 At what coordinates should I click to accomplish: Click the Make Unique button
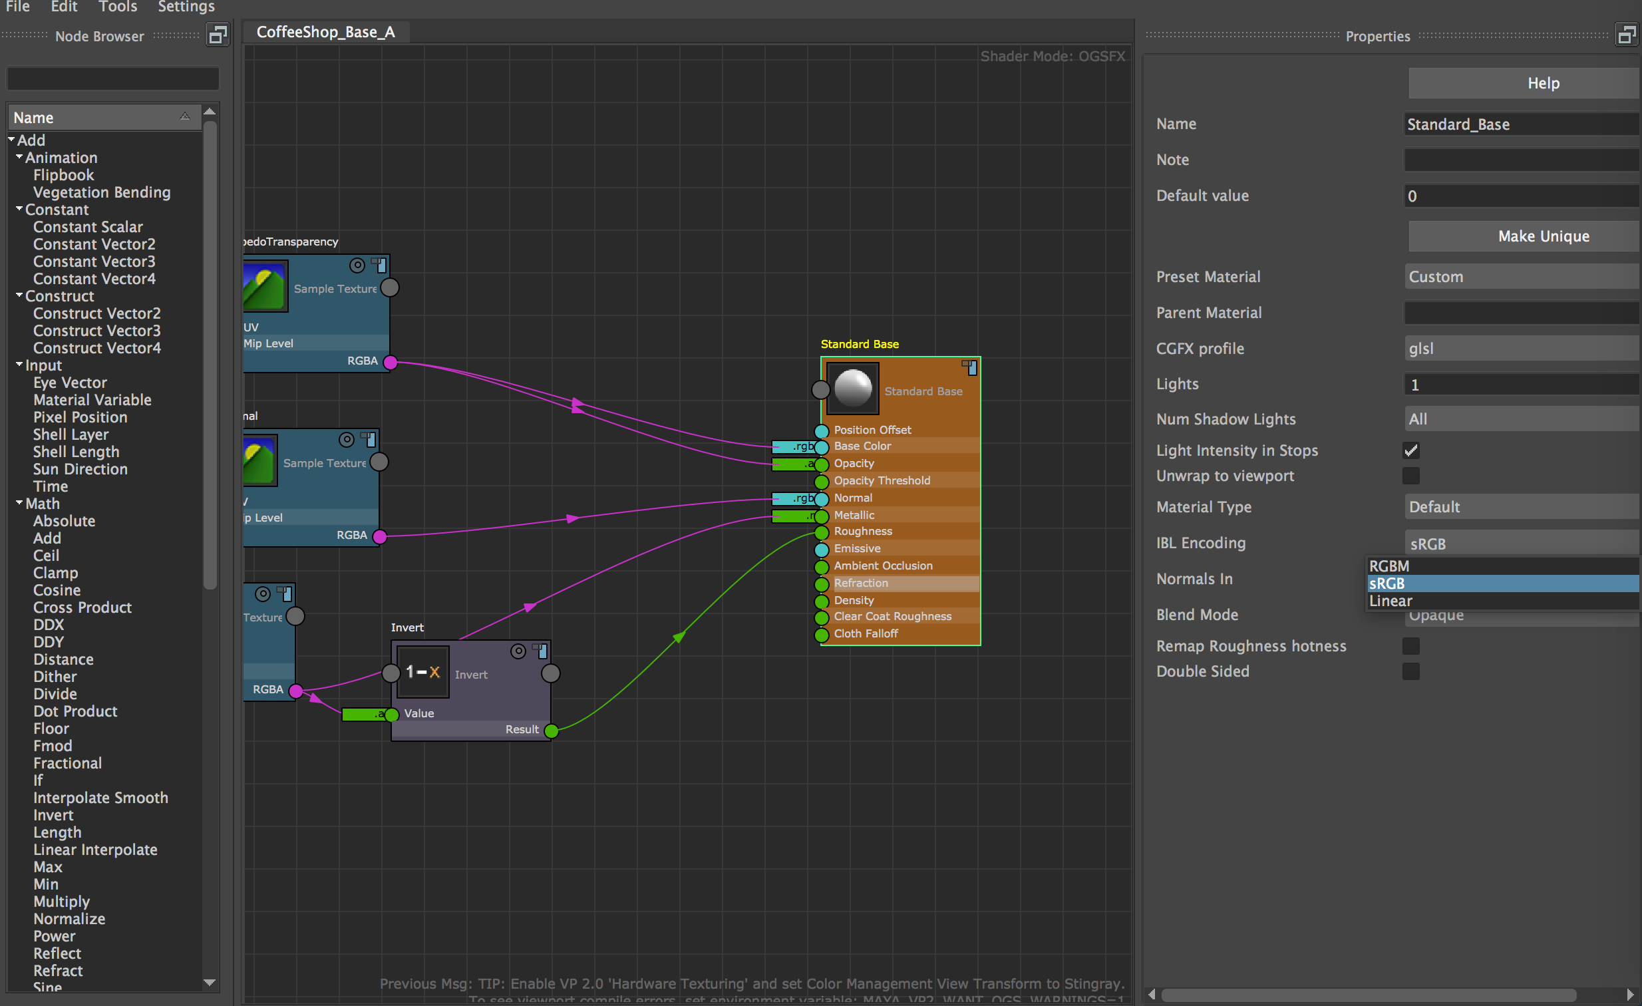(1524, 236)
